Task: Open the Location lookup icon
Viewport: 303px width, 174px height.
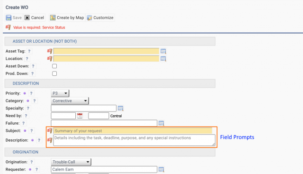Action: (163, 59)
